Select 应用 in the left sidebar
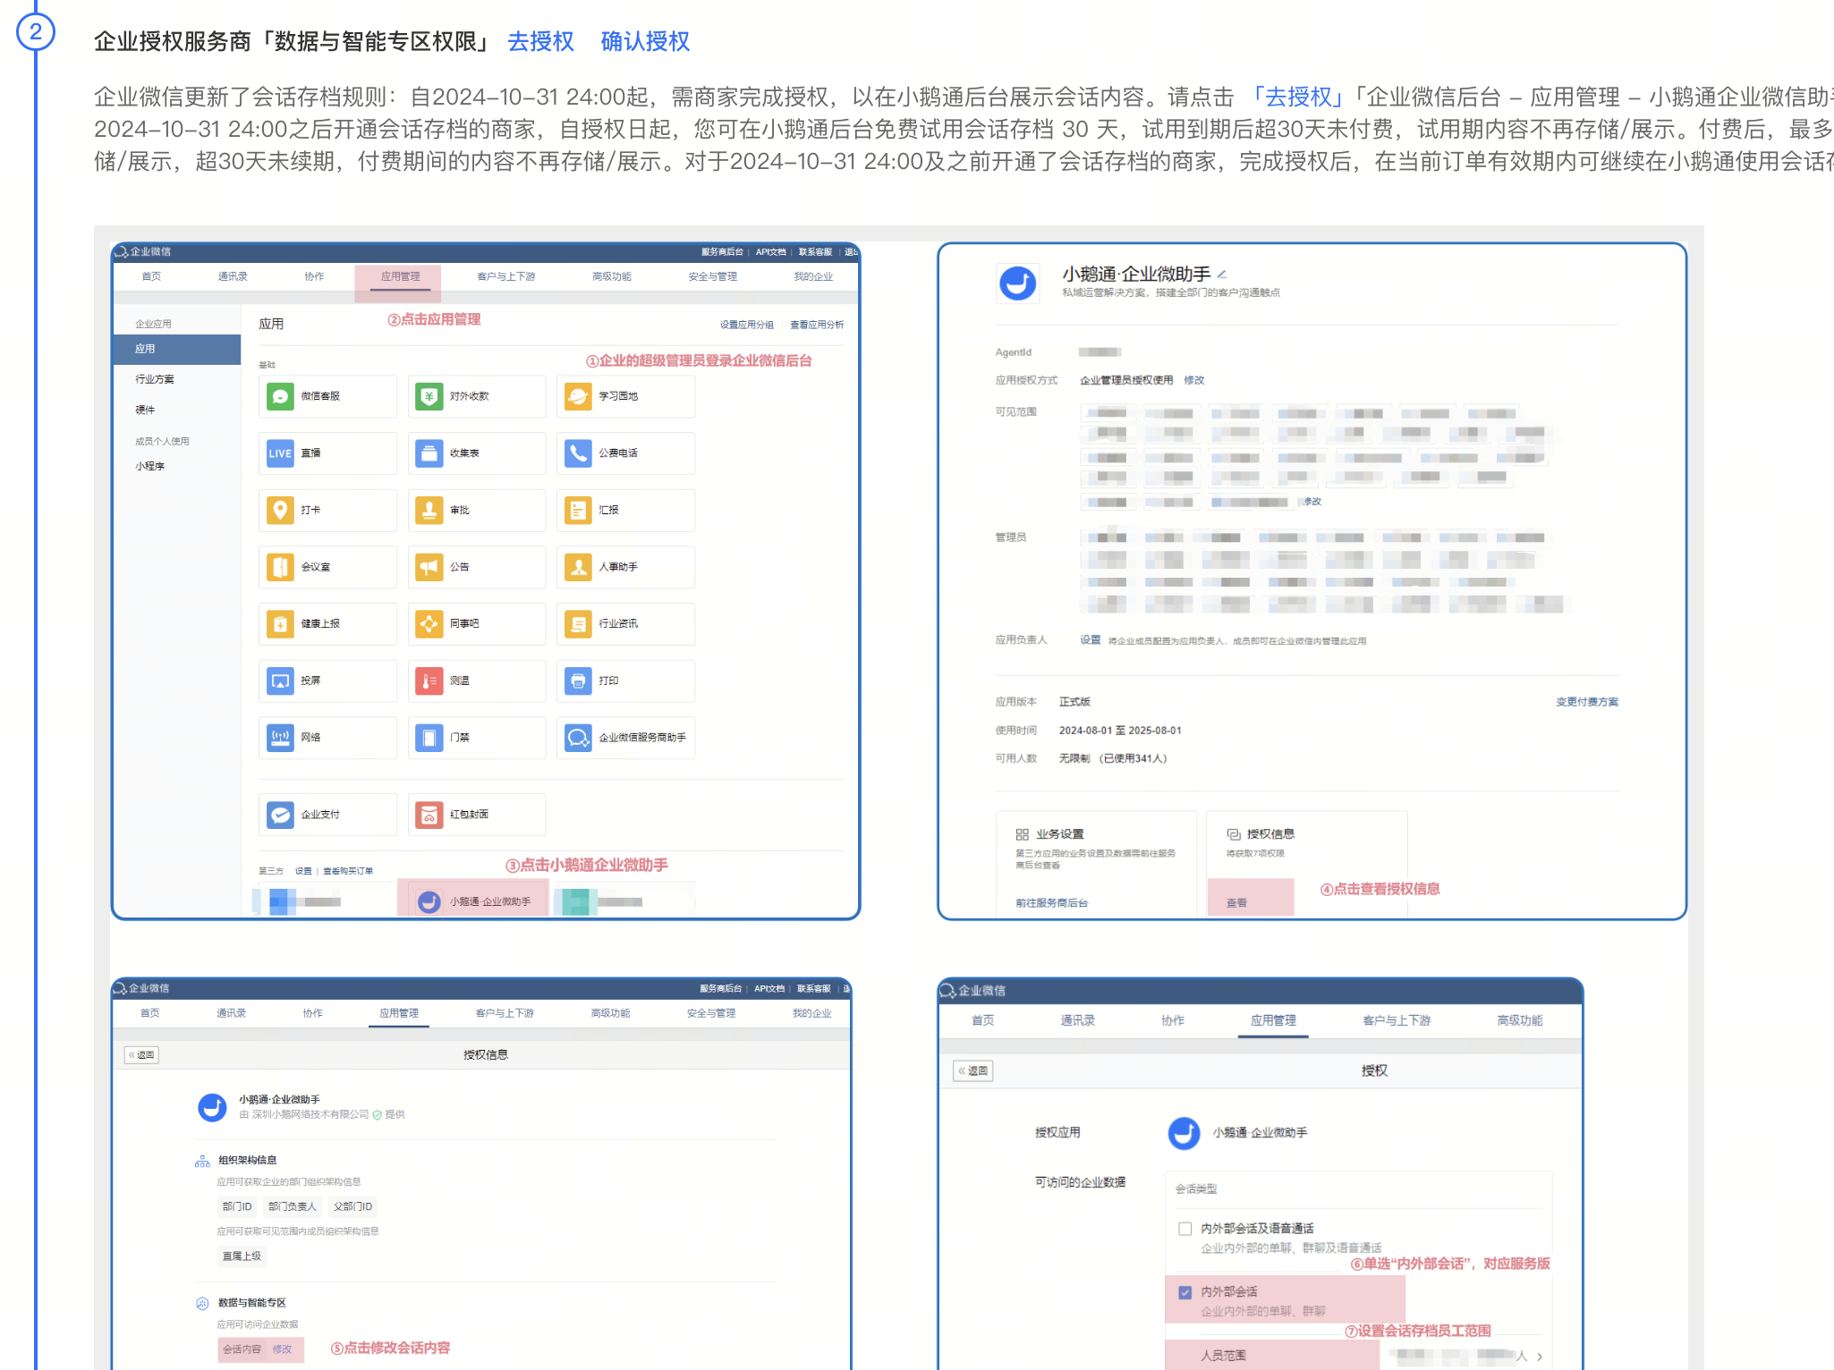Image resolution: width=1834 pixels, height=1370 pixels. 177,349
